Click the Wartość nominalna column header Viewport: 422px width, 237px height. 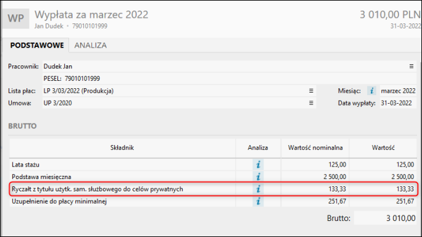tap(315, 148)
